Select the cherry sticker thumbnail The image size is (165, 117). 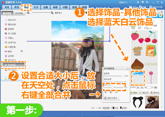[151, 37]
